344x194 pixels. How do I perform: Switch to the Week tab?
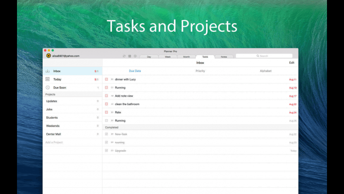point(168,57)
